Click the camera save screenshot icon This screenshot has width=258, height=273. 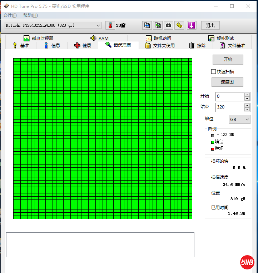coord(168,25)
